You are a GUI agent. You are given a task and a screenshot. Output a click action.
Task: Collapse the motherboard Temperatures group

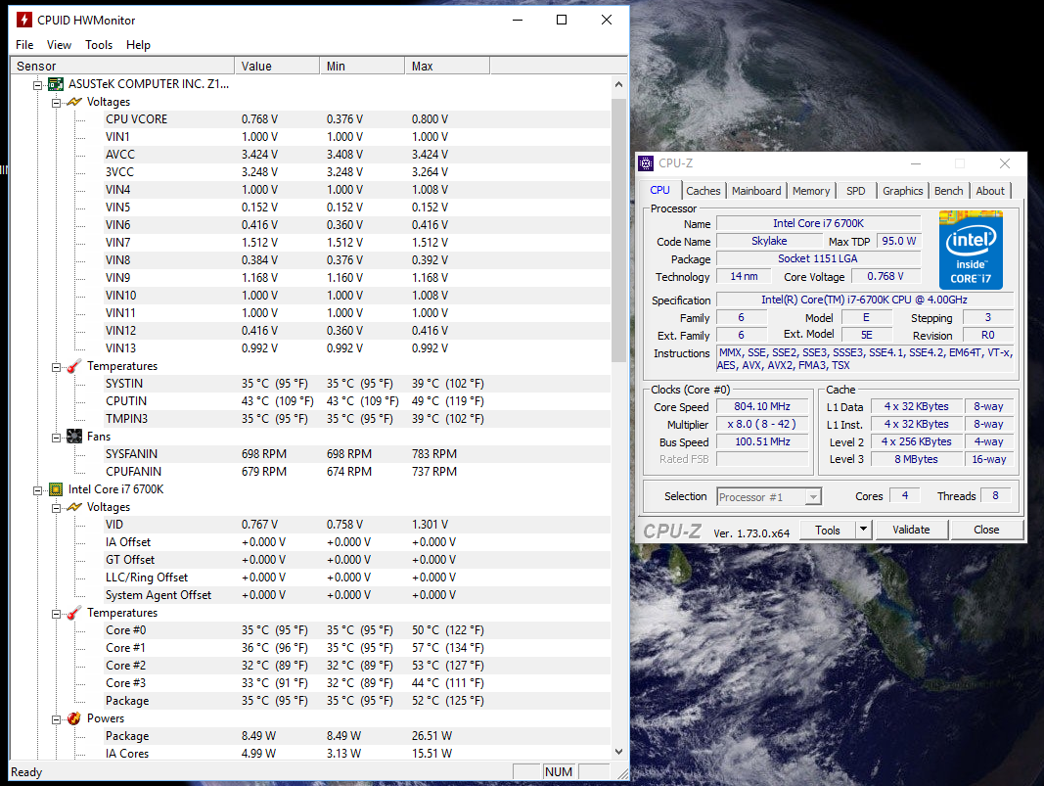[x=57, y=367]
